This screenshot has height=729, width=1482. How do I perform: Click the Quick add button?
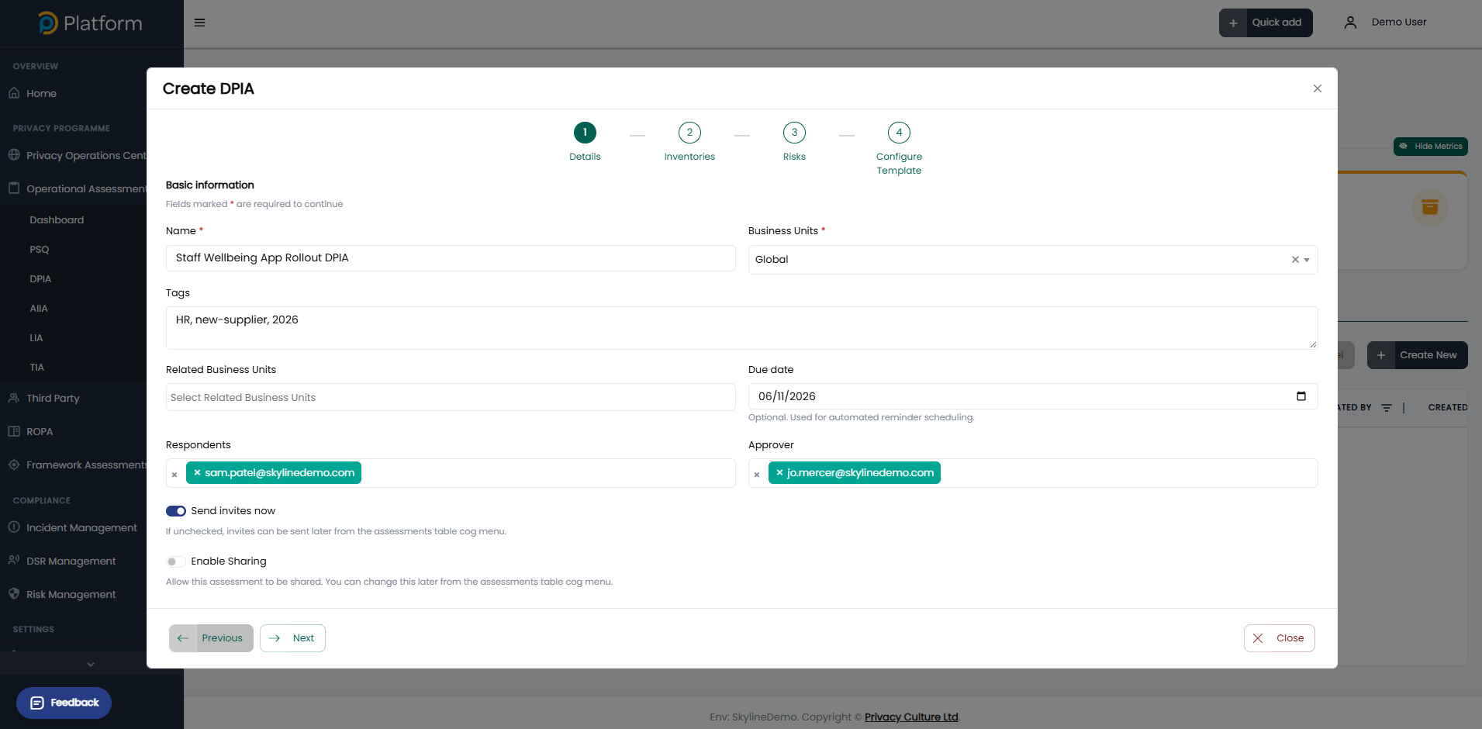1266,22
